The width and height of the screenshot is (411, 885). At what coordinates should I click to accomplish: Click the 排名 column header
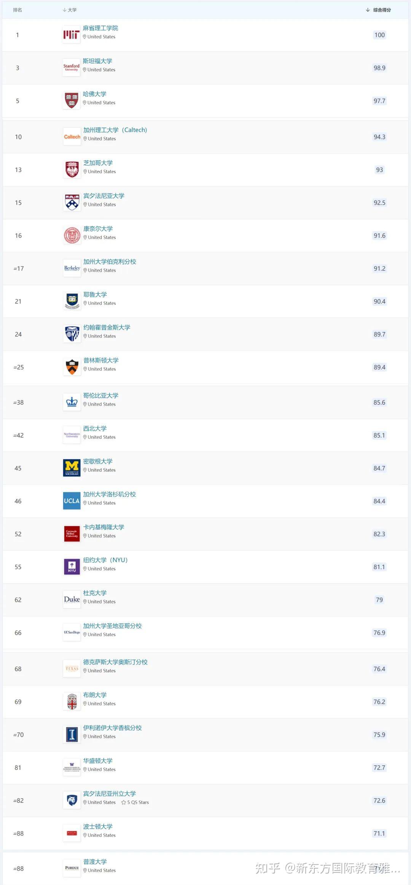pos(18,10)
